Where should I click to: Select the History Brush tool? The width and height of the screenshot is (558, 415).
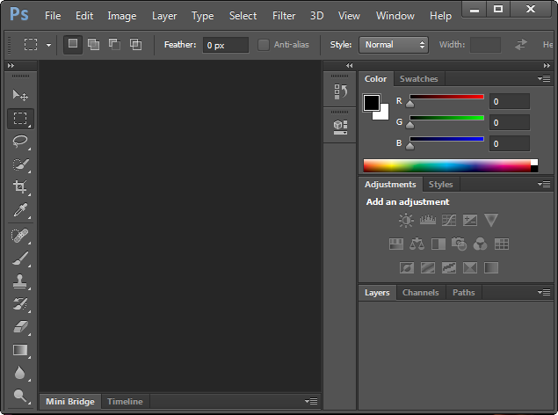[20, 304]
